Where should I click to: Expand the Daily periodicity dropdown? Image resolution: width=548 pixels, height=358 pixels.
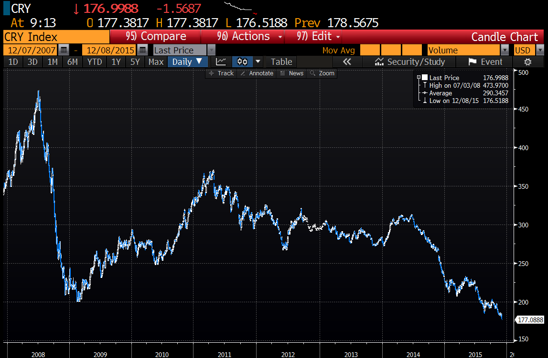(x=187, y=61)
